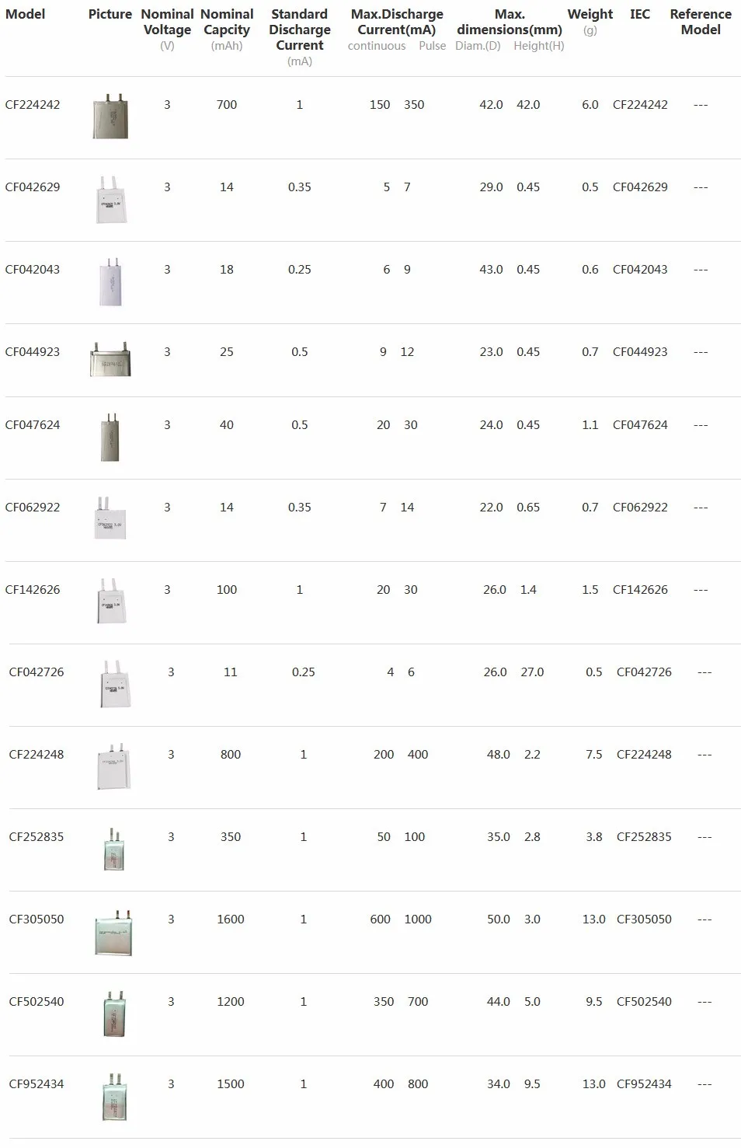The height and width of the screenshot is (1148, 741).
Task: Select the CF042043 battery image
Action: pyautogui.click(x=110, y=282)
